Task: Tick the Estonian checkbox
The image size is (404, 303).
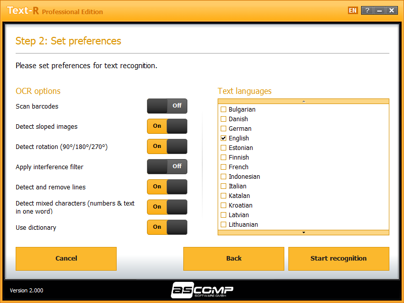Action: (223, 147)
